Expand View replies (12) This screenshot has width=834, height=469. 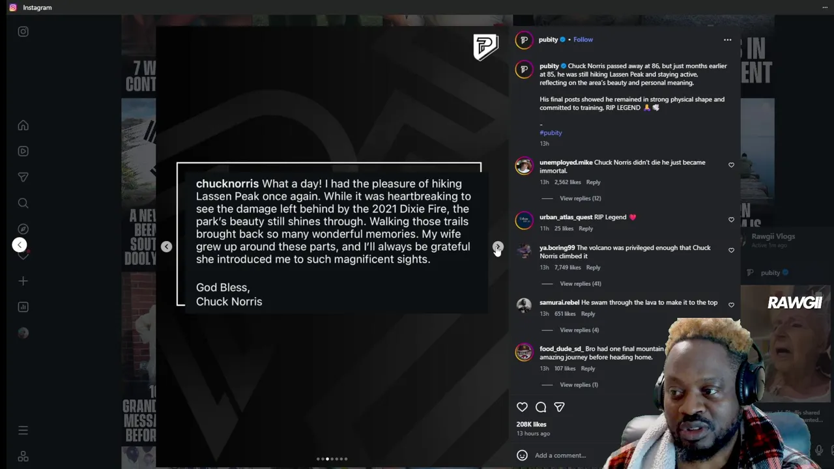point(580,198)
